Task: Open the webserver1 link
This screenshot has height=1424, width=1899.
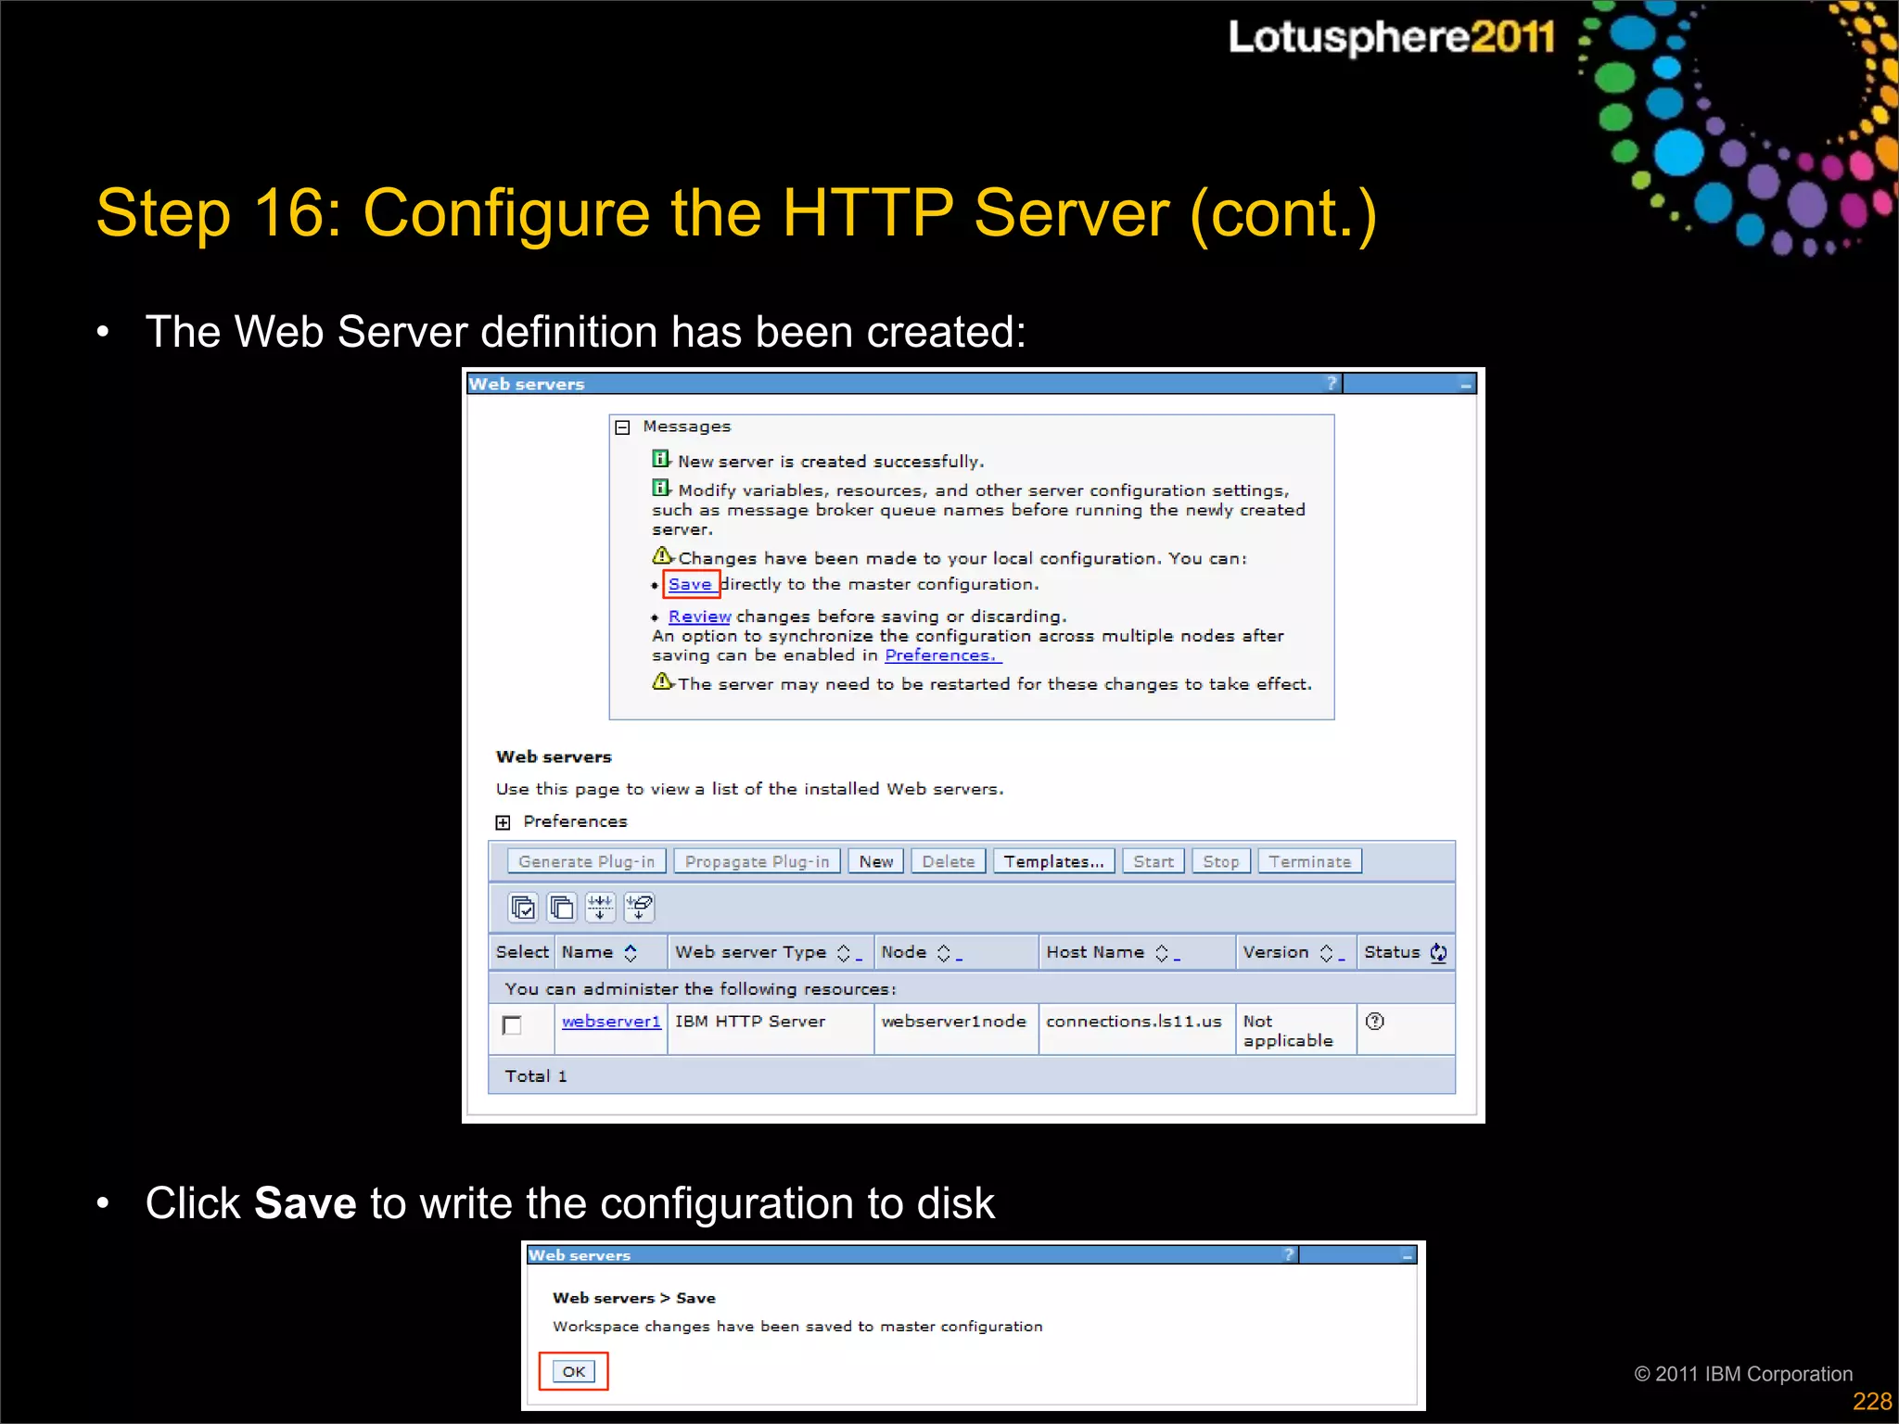Action: coord(611,1021)
